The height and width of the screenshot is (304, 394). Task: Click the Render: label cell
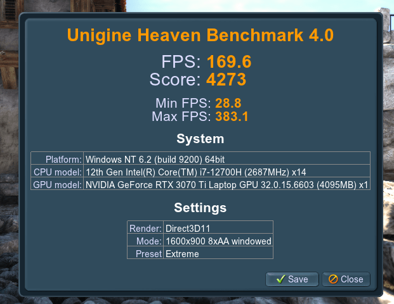click(x=145, y=227)
